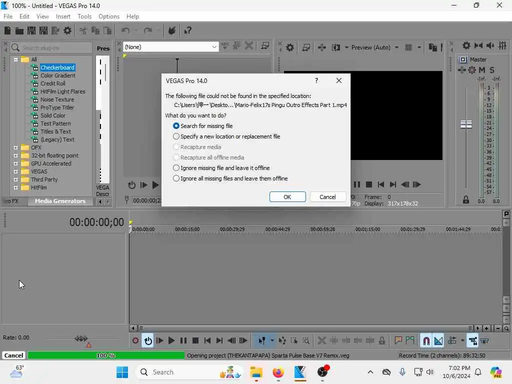Toggle Mute on Master bus
Screen dimensions: 512x384
[481, 70]
